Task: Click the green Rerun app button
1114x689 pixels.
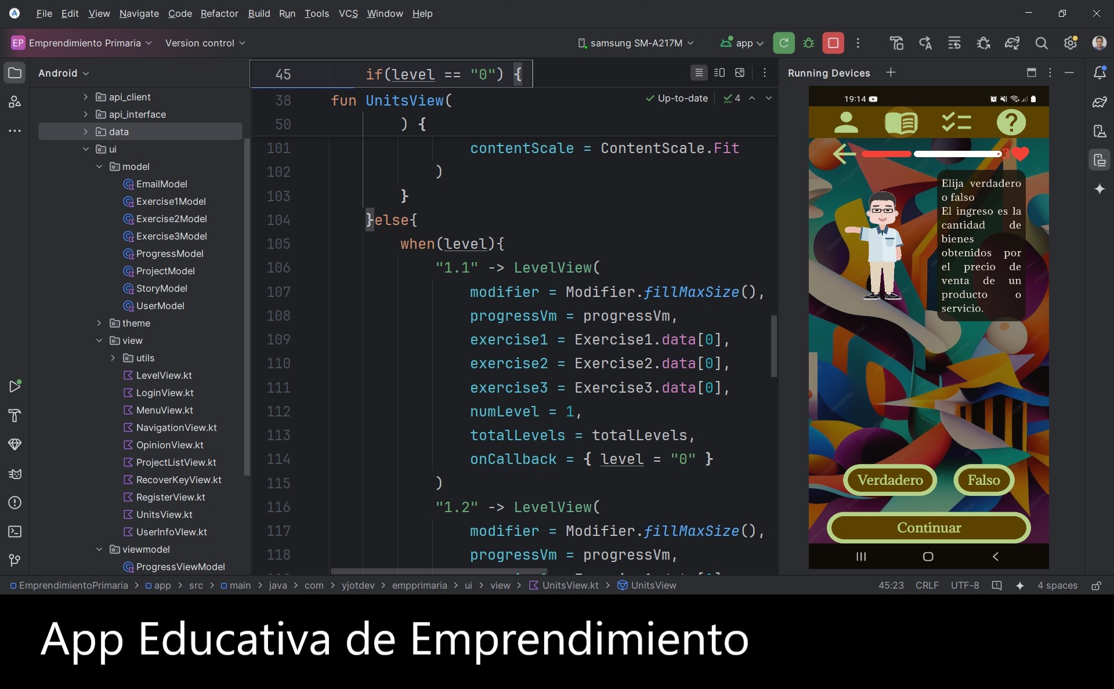Action: point(784,43)
